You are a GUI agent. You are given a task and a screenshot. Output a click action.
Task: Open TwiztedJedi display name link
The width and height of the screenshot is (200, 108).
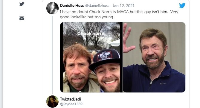[x=71, y=99]
